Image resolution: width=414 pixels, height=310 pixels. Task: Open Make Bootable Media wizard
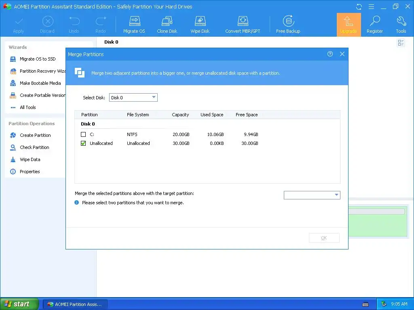pos(35,83)
